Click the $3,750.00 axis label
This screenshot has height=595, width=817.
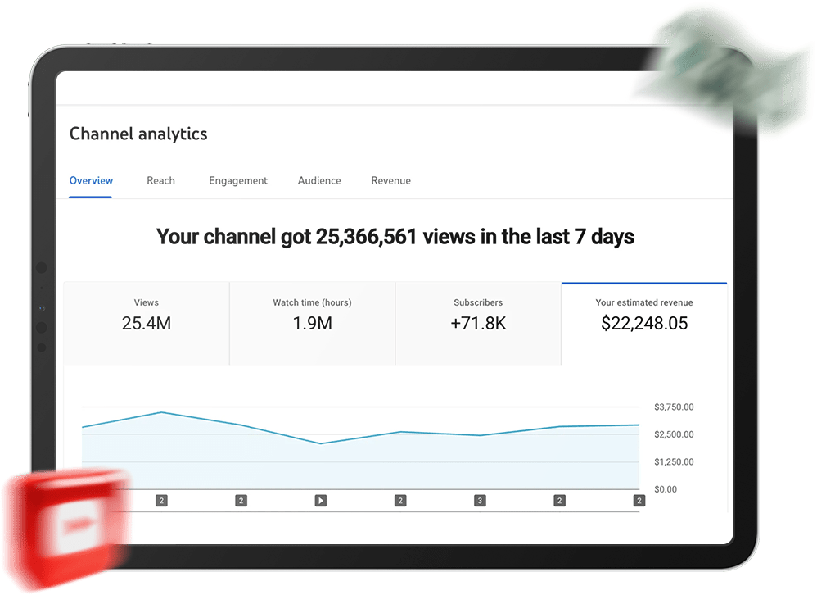(674, 407)
